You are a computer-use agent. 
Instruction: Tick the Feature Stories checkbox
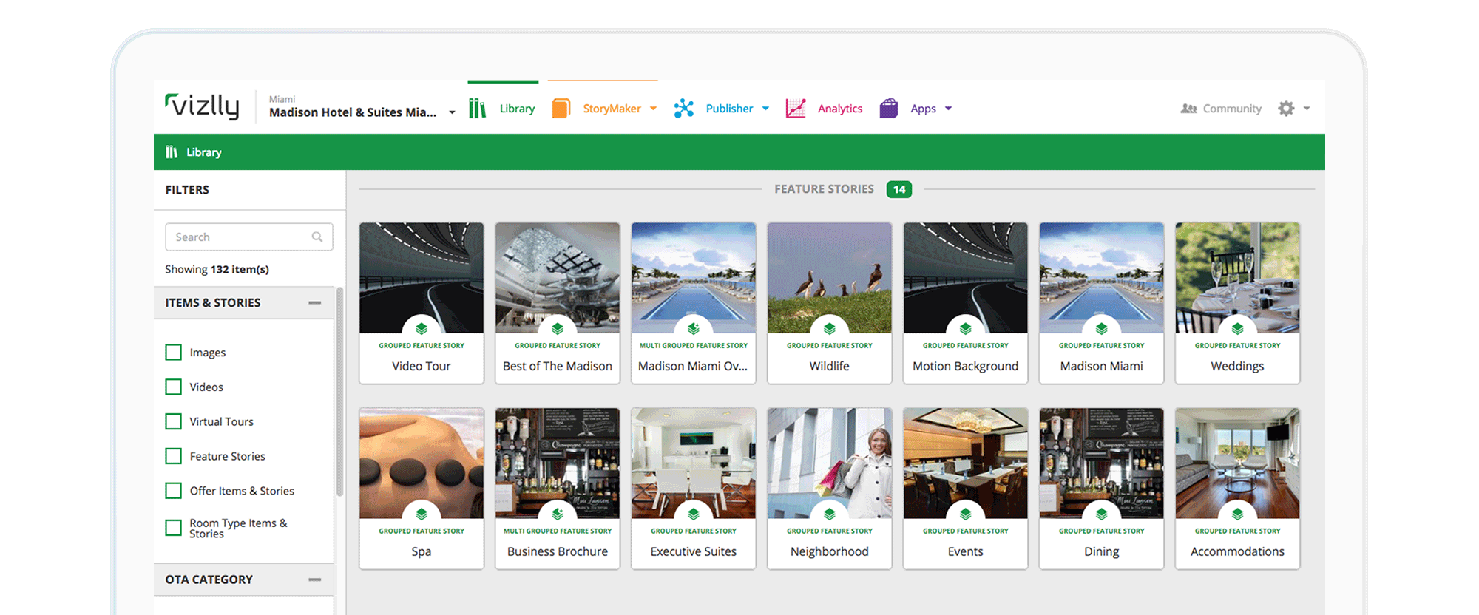click(174, 456)
